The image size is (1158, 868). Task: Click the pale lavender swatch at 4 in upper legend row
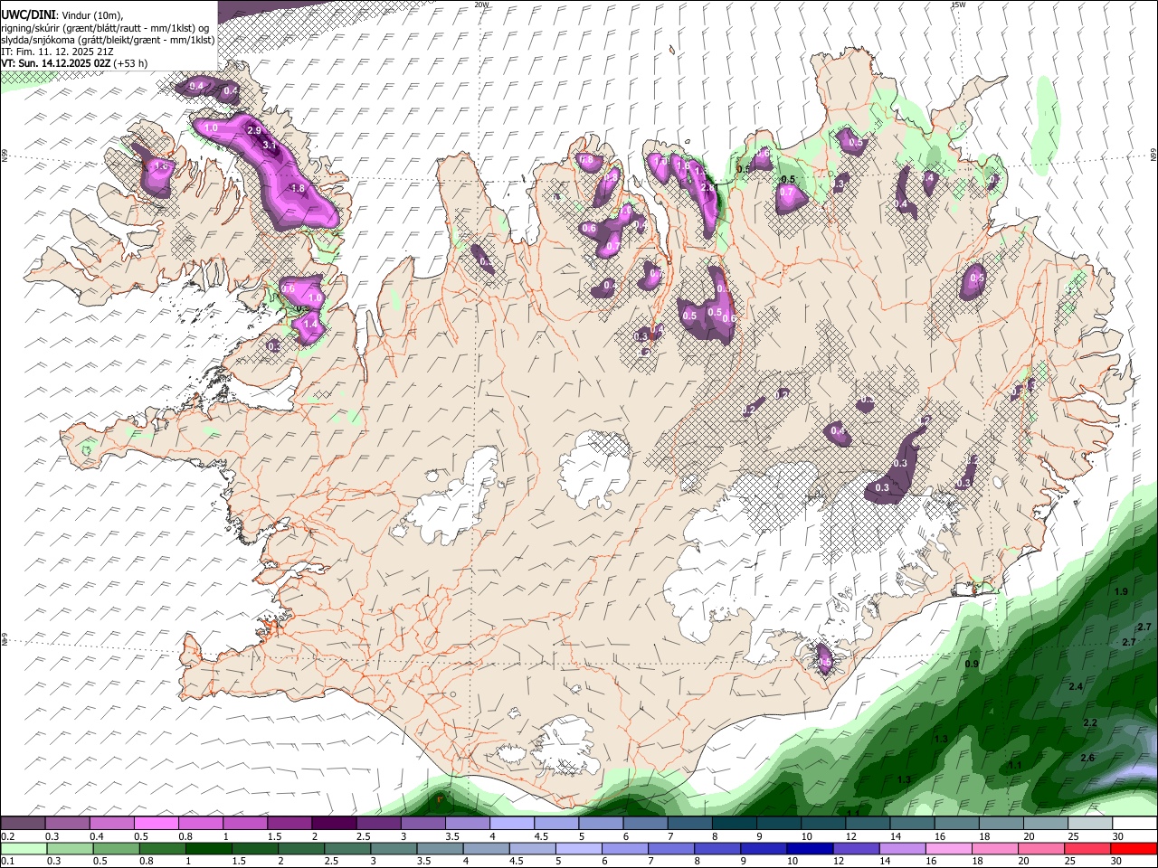pyautogui.click(x=511, y=824)
